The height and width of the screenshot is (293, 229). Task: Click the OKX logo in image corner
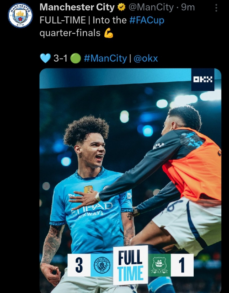click(x=203, y=79)
